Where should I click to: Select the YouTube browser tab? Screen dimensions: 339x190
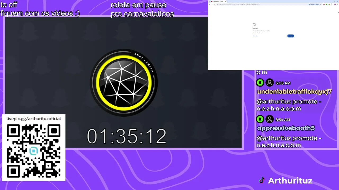pyautogui.click(x=218, y=1)
